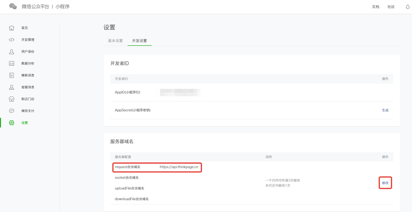Viewport: 412px width, 212px height.
Task: Click 修改 link for server domains
Action: [385, 183]
